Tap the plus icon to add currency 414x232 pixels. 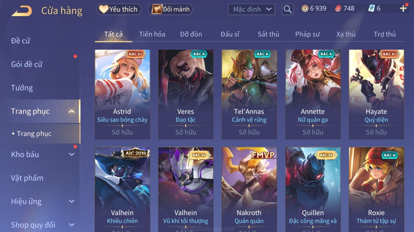click(x=403, y=9)
